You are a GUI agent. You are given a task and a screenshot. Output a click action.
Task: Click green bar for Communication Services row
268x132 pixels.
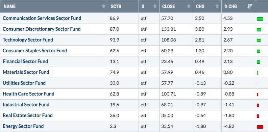(x=260, y=19)
